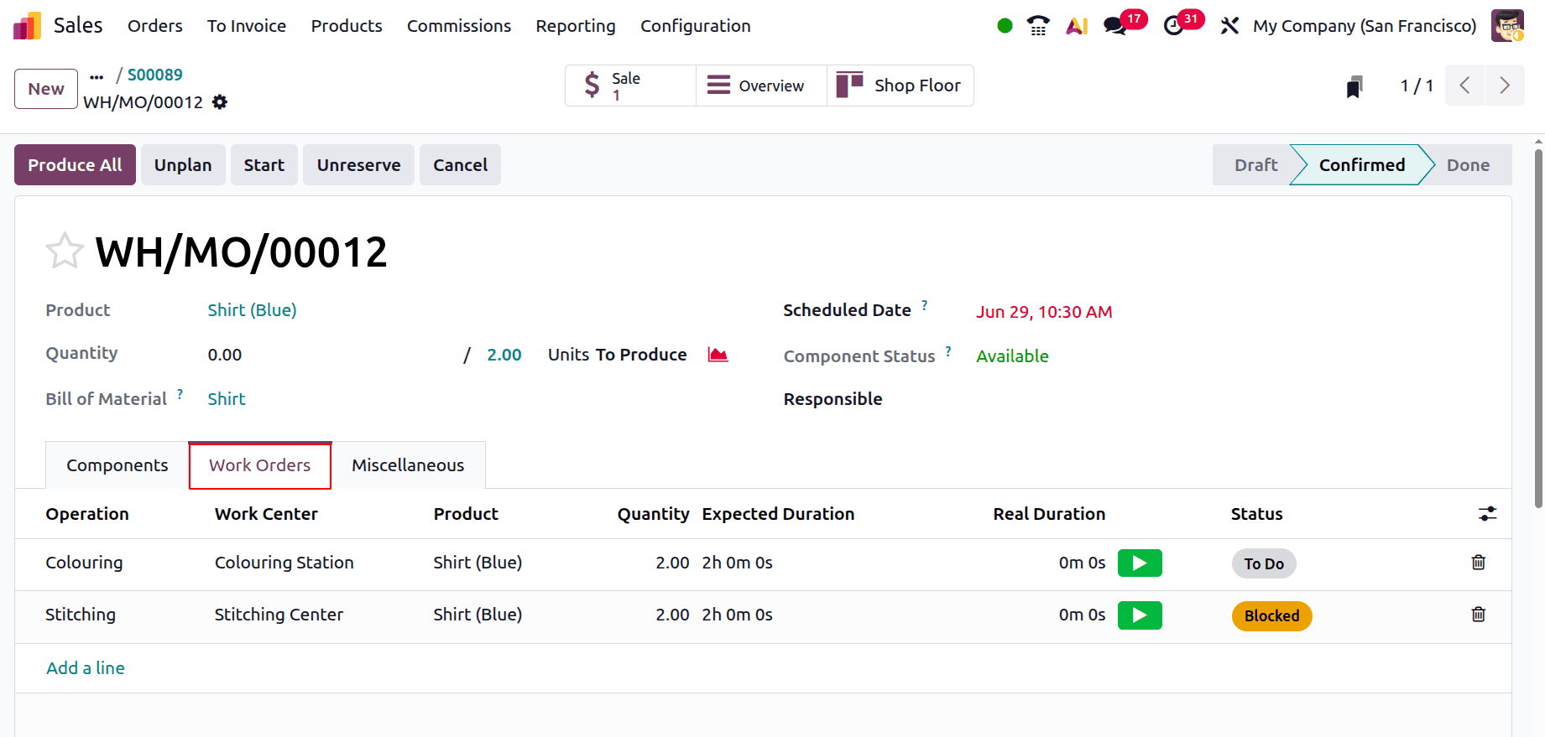The height and width of the screenshot is (737, 1545).
Task: Toggle the favorite star for WH/MO/00012
Action: 65,252
